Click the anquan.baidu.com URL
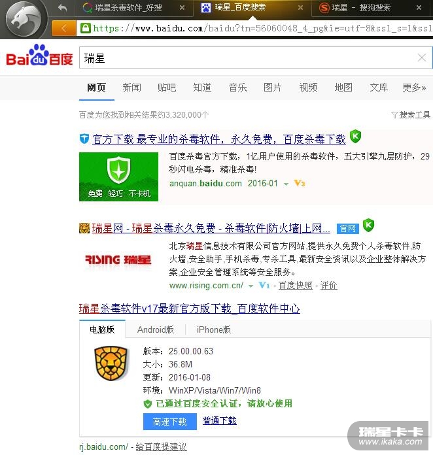Viewport: 433px width, 455px height. [205, 184]
